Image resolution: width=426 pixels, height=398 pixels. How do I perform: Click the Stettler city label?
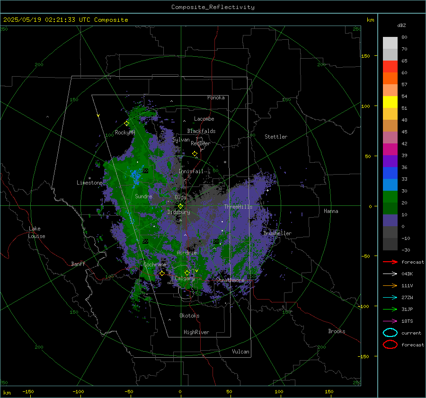(x=276, y=137)
